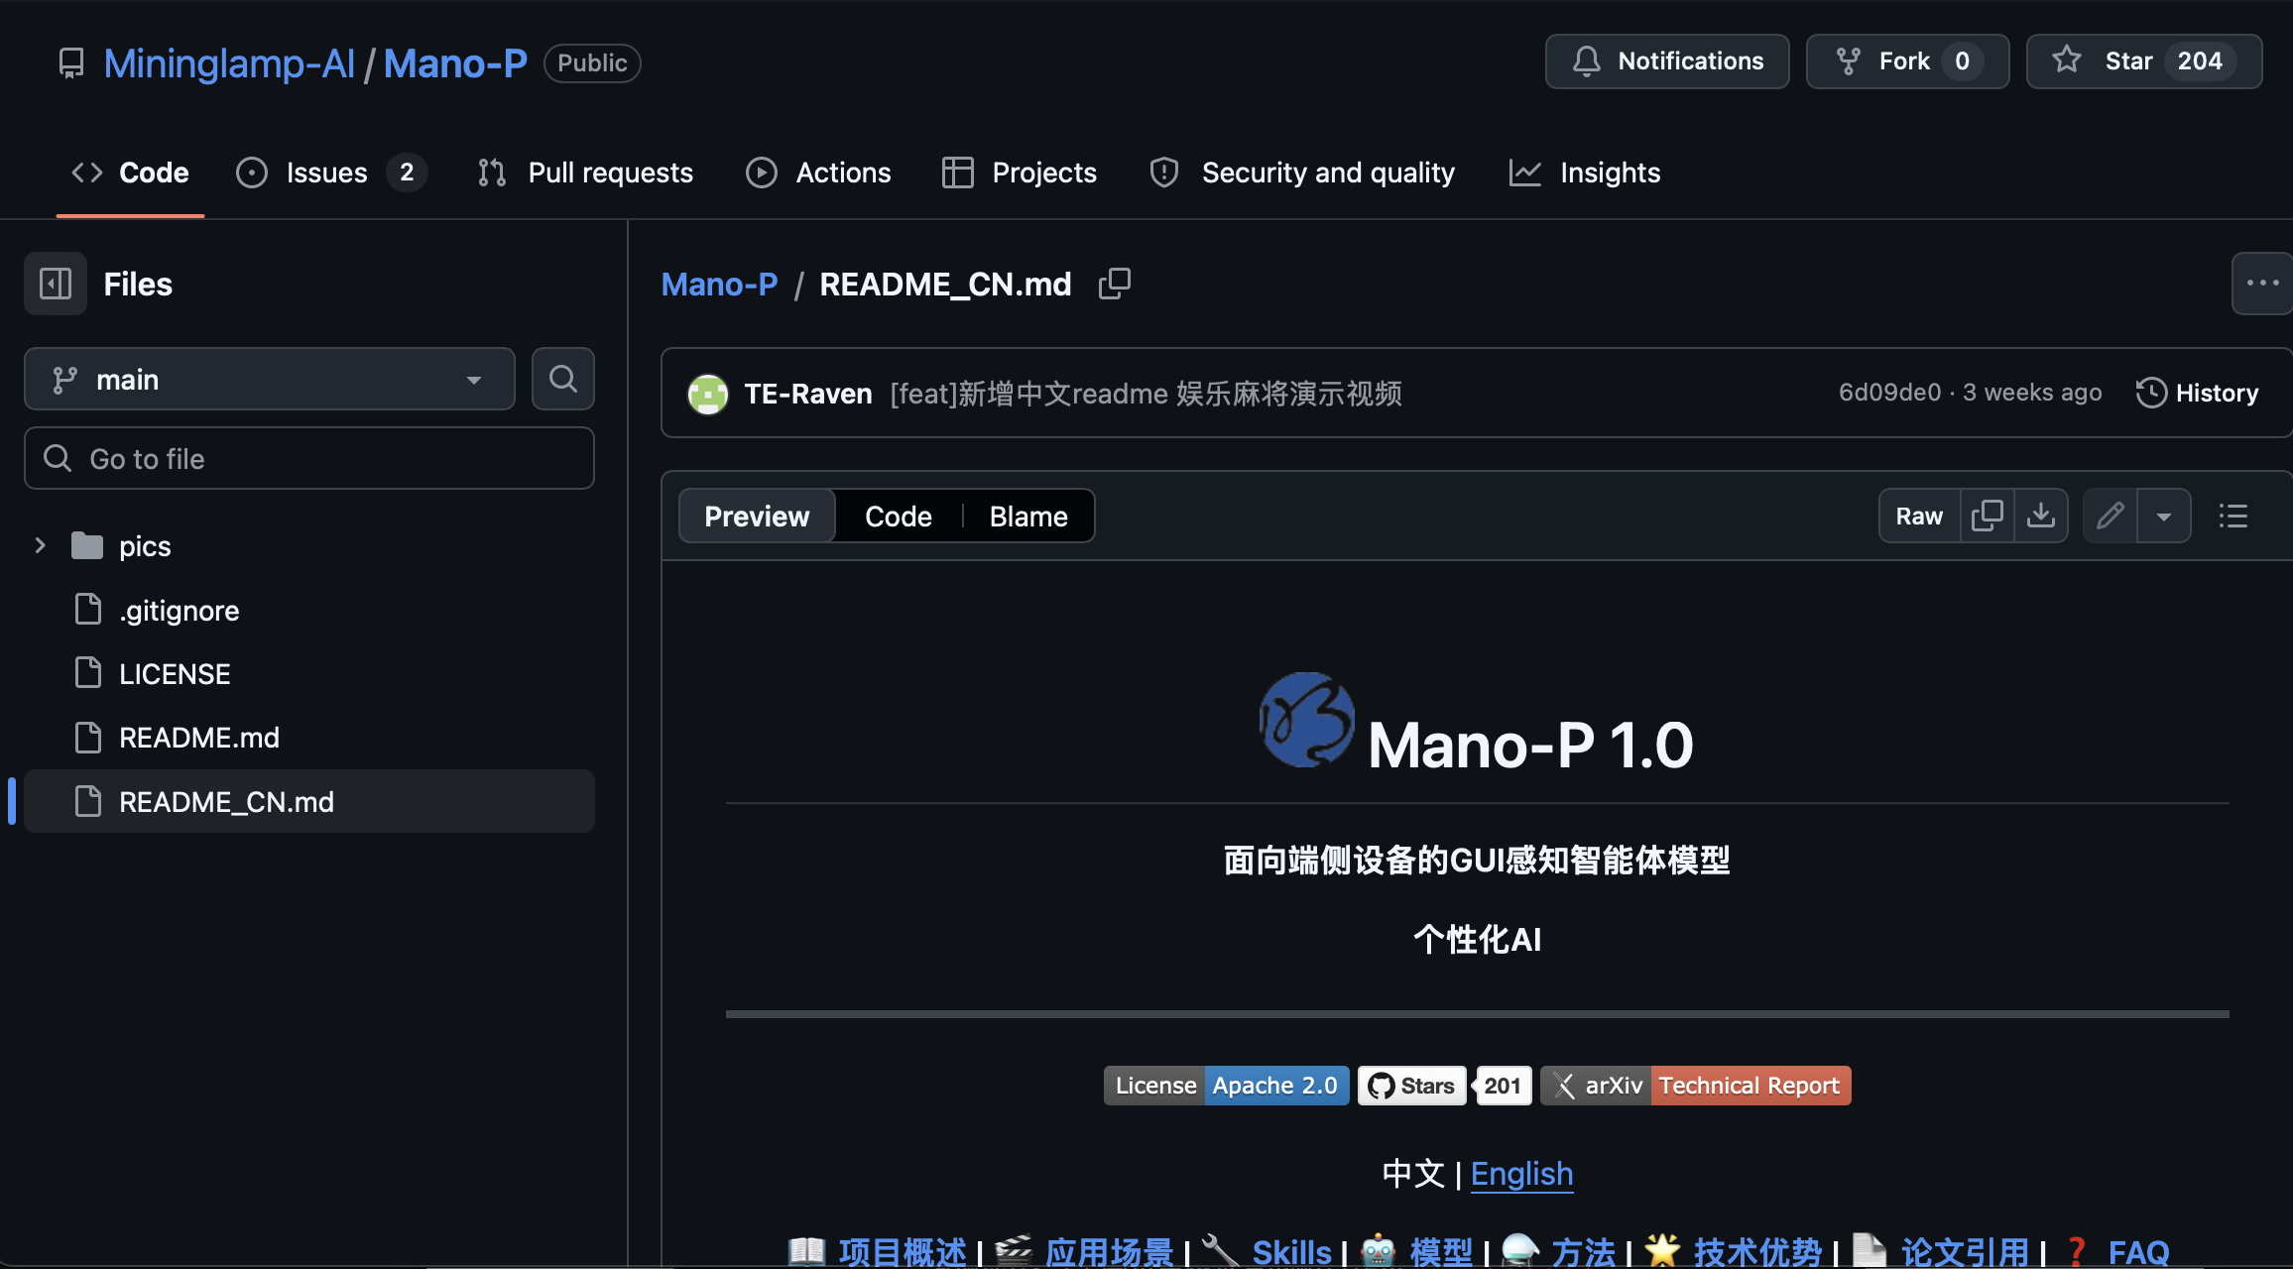Copy the README_CN.md file path

1114,284
